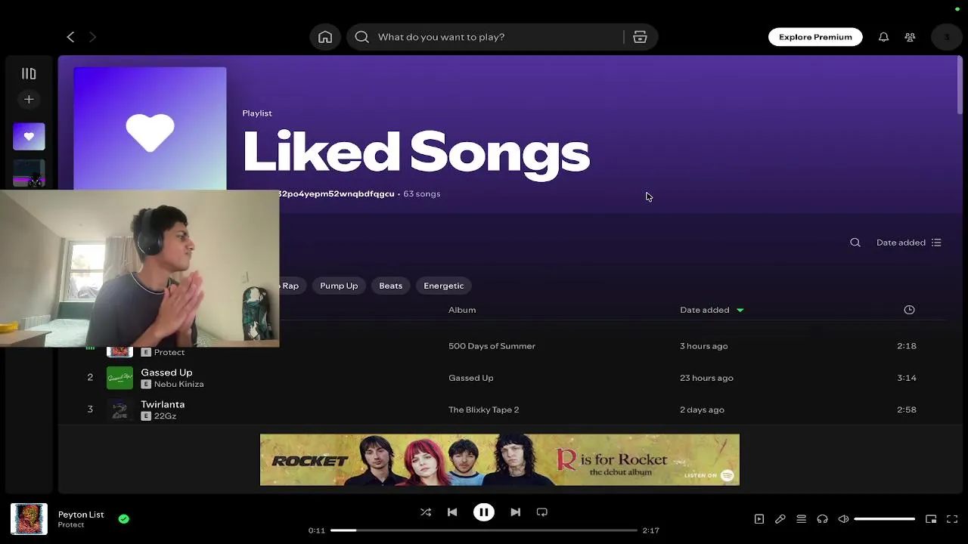
Task: Click the search magnifier in top bar
Action: click(x=361, y=37)
